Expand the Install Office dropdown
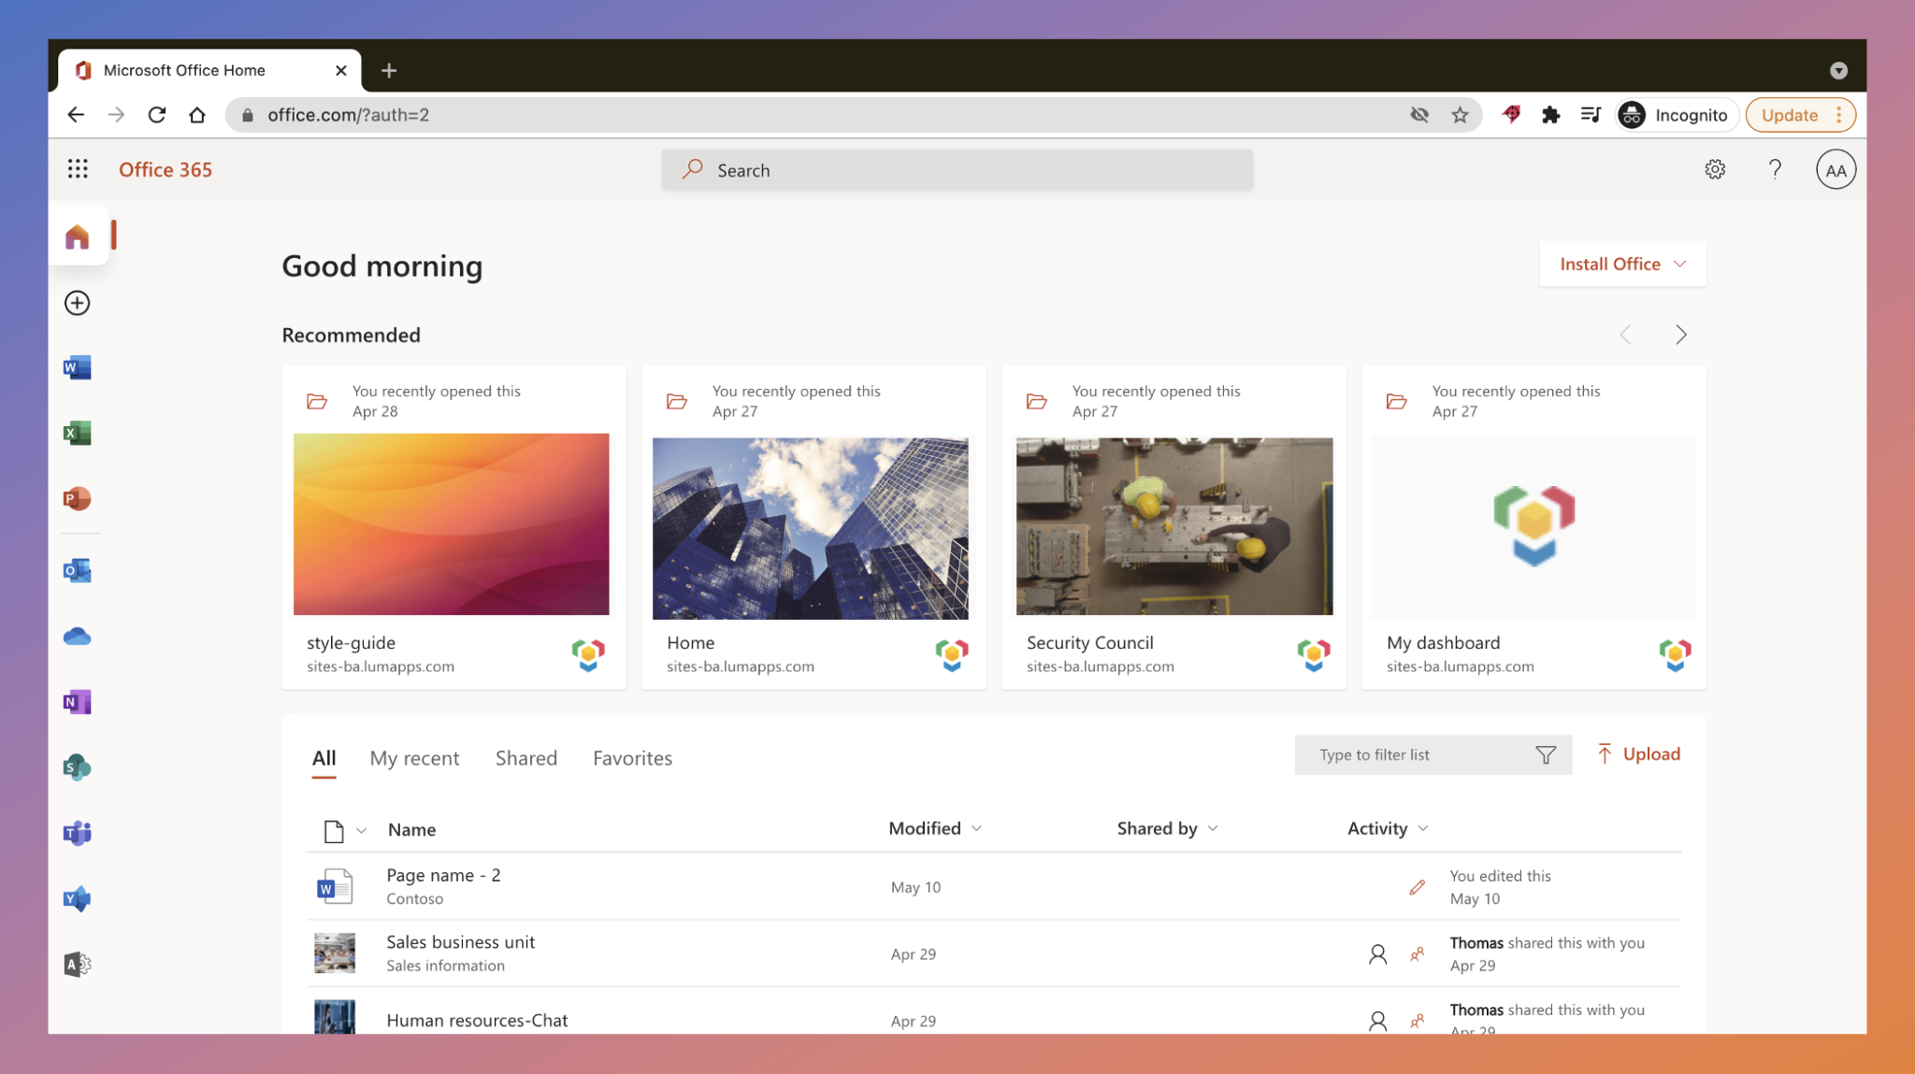 (1622, 265)
